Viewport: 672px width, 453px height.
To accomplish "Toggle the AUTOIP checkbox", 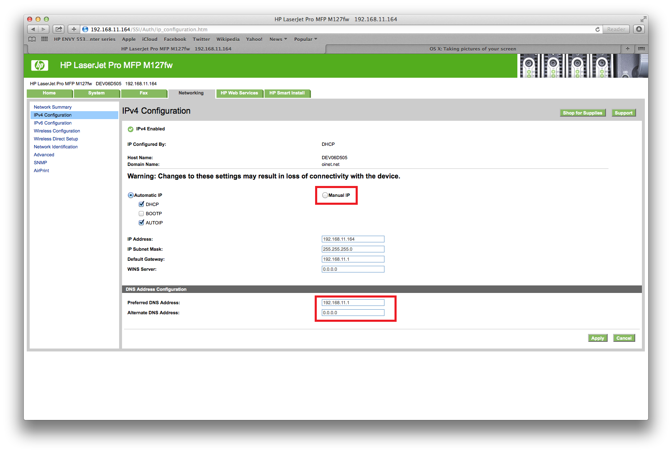I will point(141,223).
